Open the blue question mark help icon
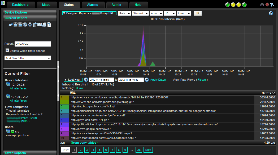This screenshot has height=155, width=278. coord(271,13)
